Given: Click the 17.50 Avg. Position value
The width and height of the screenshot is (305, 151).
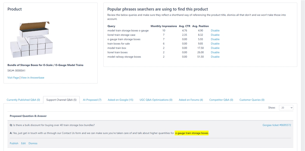Looking at the screenshot, I should coord(200,48).
